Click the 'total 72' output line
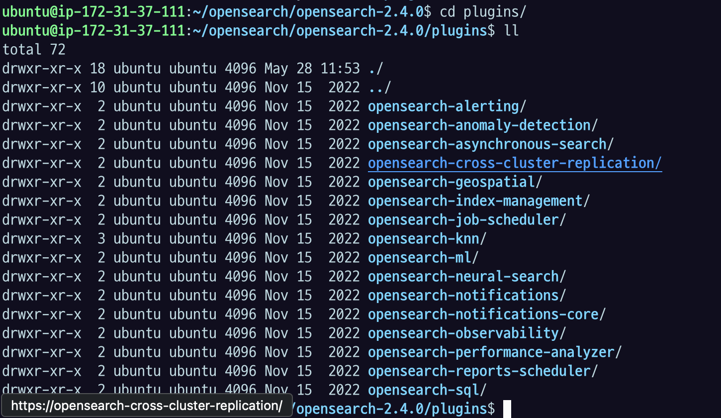 pos(34,50)
